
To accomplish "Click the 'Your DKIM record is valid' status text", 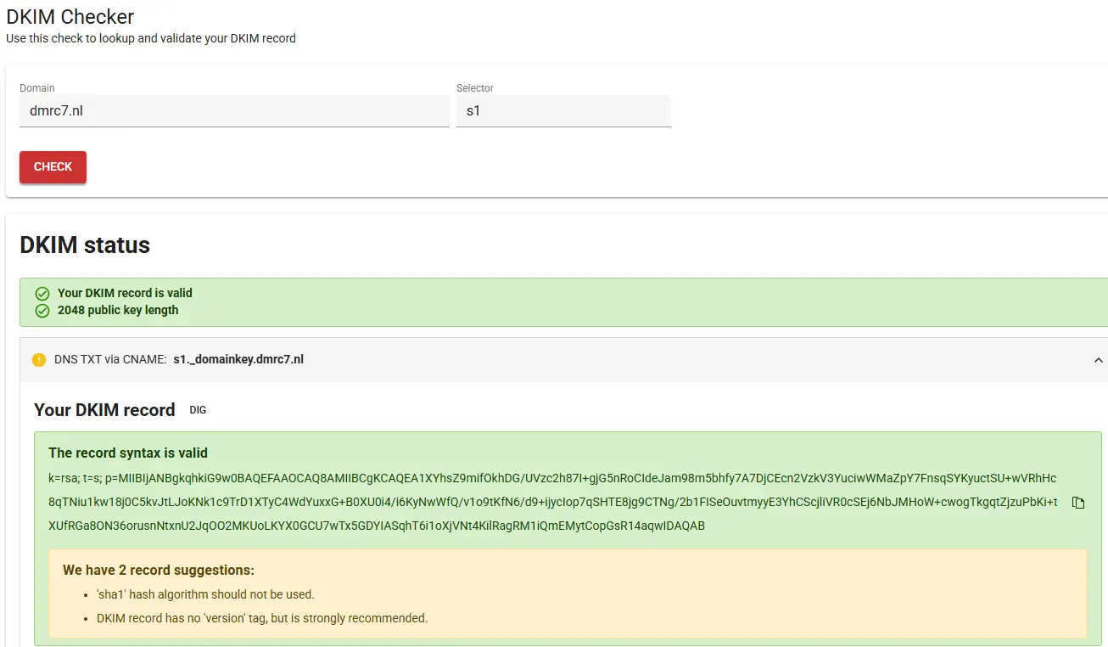I will click(x=125, y=293).
